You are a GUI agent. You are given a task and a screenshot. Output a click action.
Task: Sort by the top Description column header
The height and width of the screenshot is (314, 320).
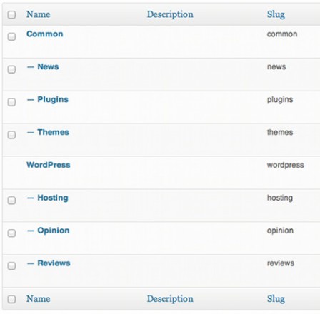170,15
